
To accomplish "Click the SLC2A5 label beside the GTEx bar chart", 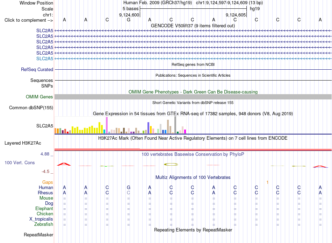I will pos(45,126).
